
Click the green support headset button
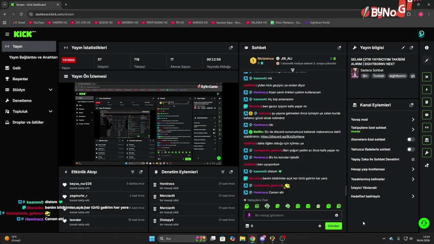(424, 223)
